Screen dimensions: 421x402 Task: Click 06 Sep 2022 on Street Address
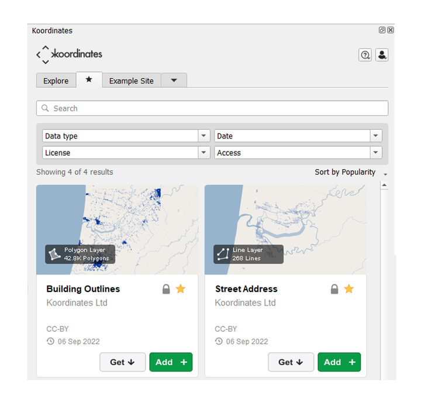pos(247,342)
